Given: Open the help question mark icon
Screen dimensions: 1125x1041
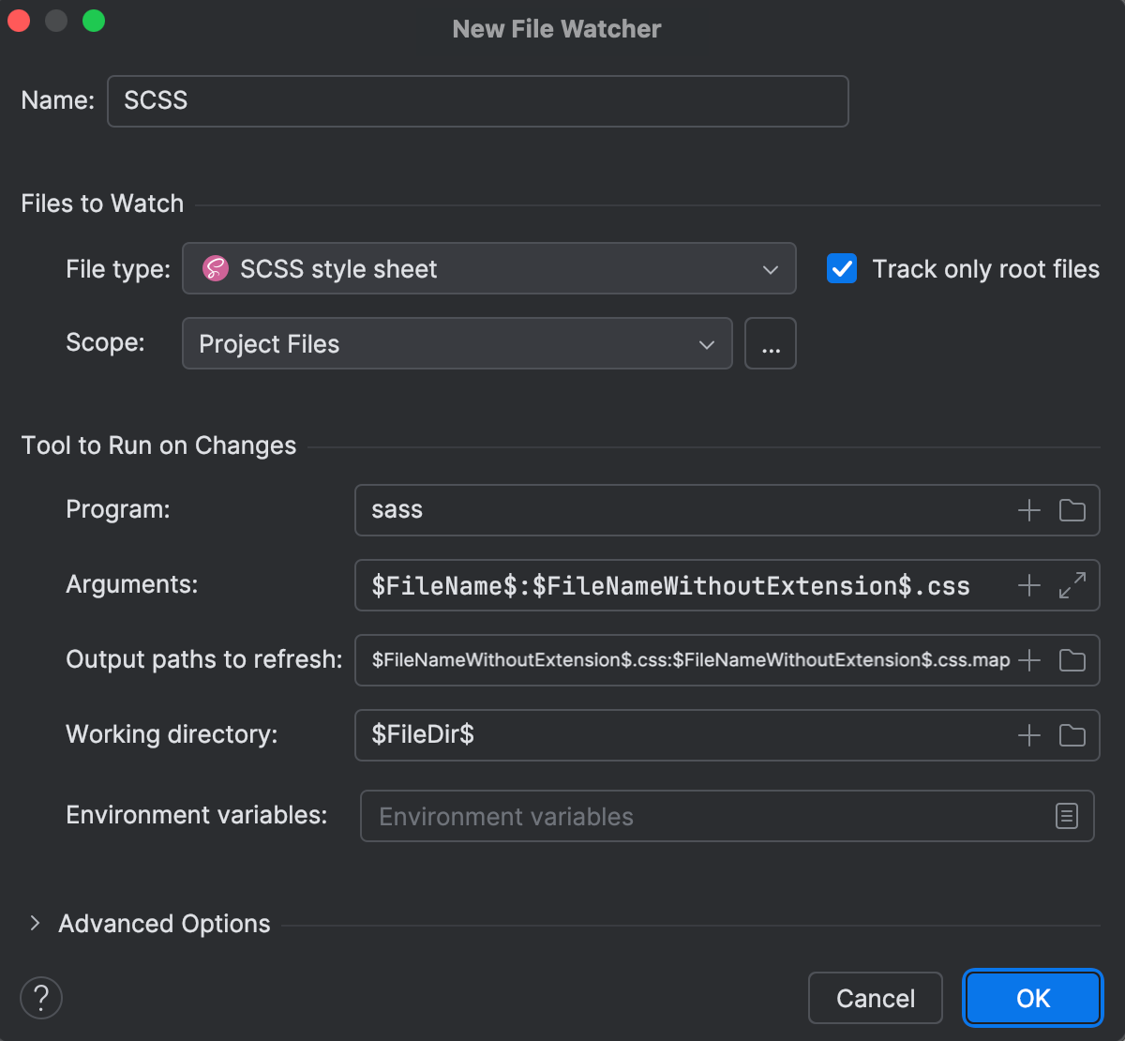Looking at the screenshot, I should click(41, 998).
